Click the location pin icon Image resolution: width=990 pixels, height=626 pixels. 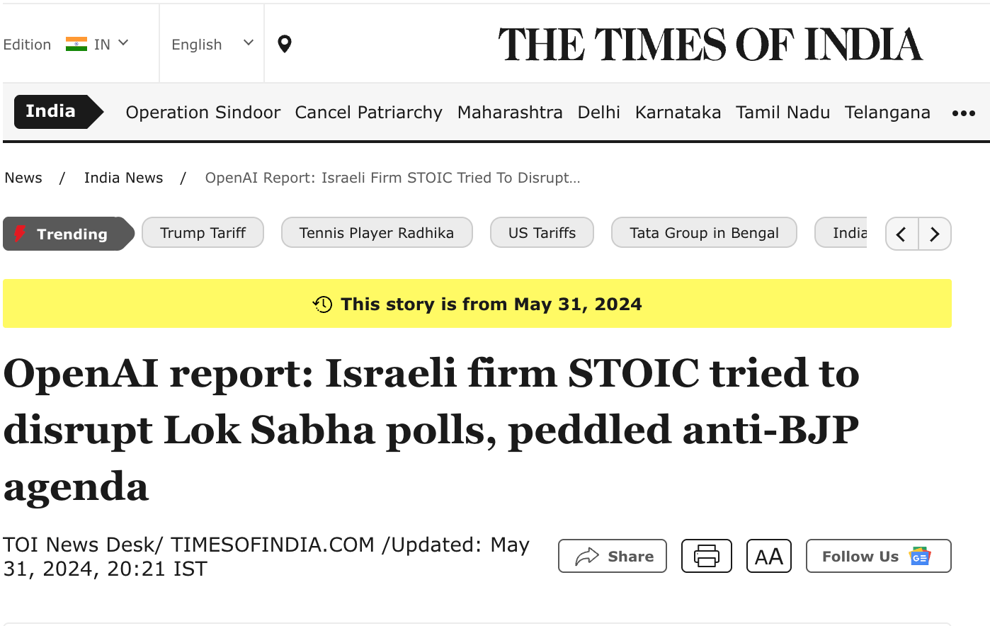(284, 44)
